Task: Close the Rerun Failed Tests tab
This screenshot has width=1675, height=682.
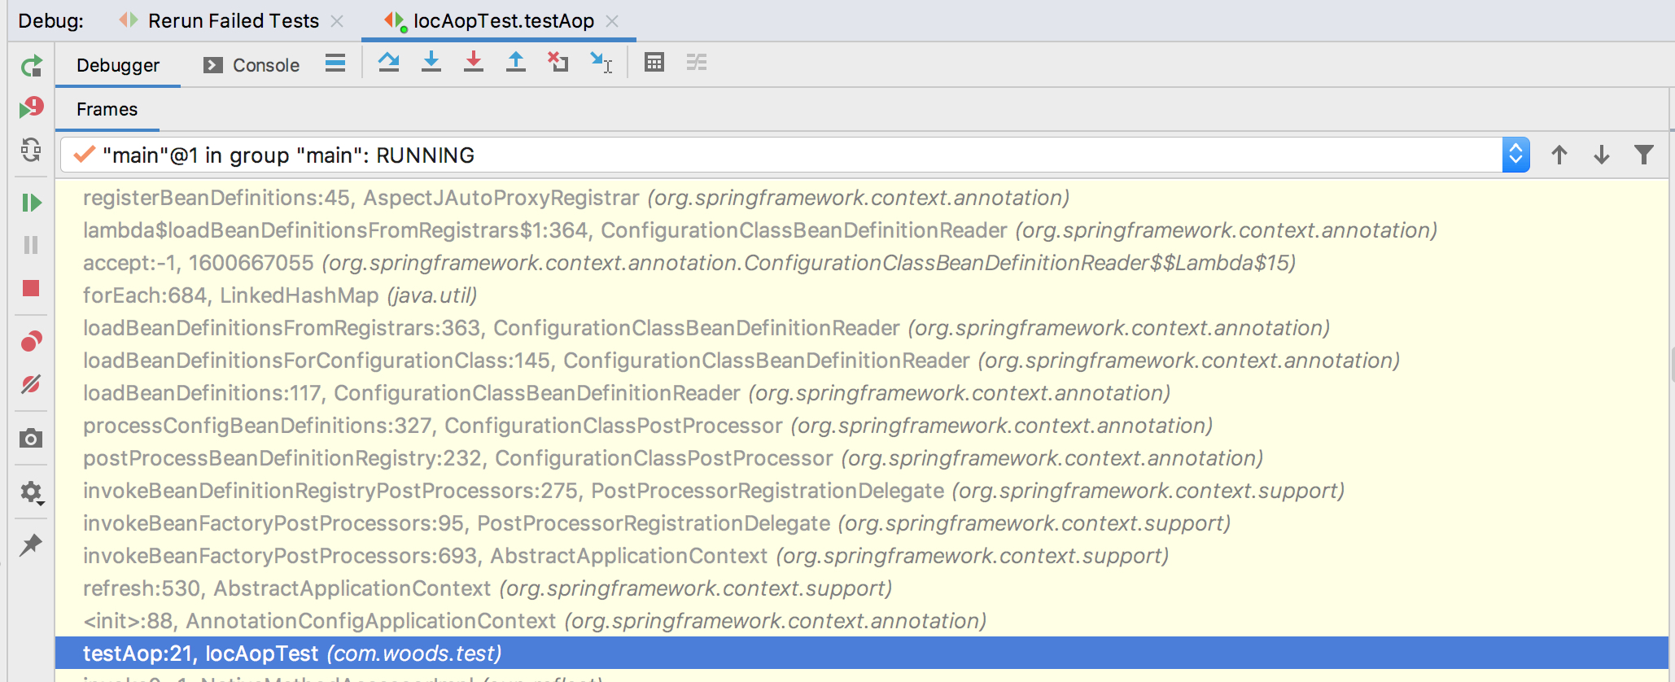Action: (337, 21)
